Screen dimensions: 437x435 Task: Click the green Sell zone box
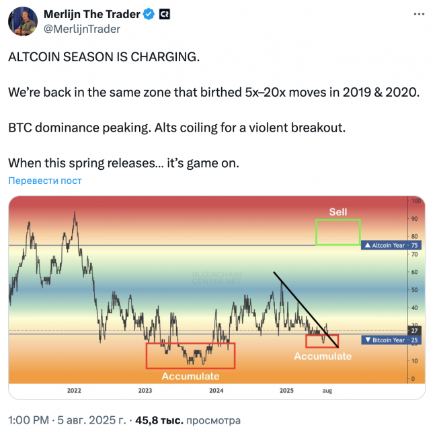point(337,232)
